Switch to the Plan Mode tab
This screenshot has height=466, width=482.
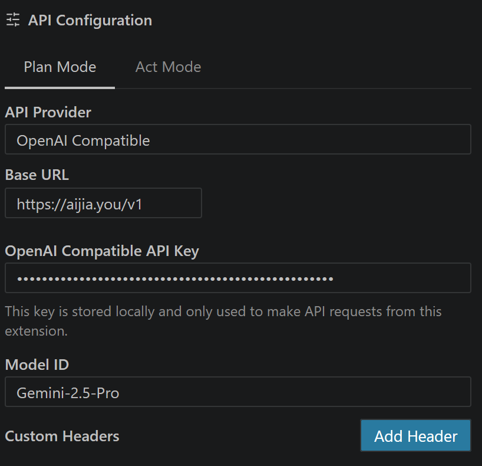[x=60, y=67]
